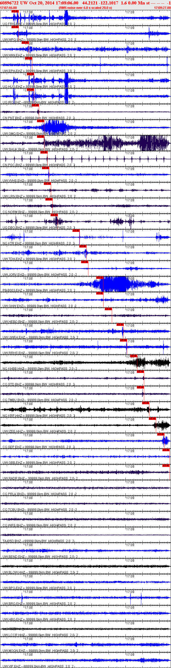Click the red pick marker on UO DBO trace
This screenshot has height=668, width=171.
(x=54, y=215)
